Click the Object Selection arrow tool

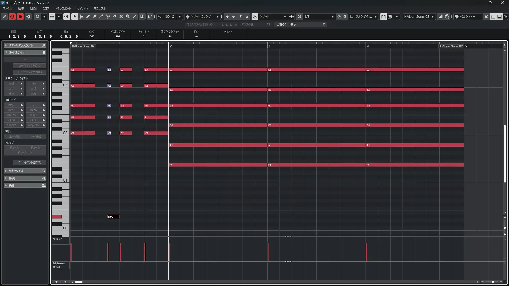click(74, 16)
